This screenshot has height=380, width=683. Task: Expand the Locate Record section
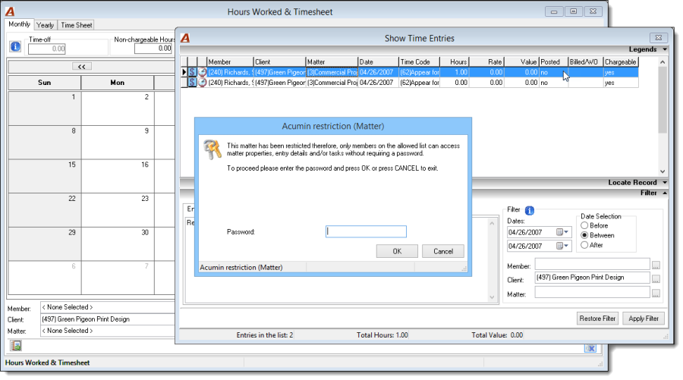pos(665,183)
